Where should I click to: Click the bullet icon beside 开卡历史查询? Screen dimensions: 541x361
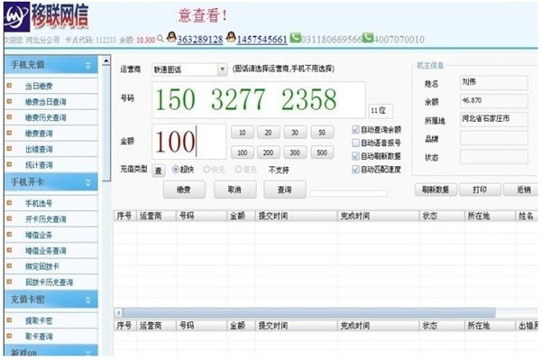tap(9, 218)
